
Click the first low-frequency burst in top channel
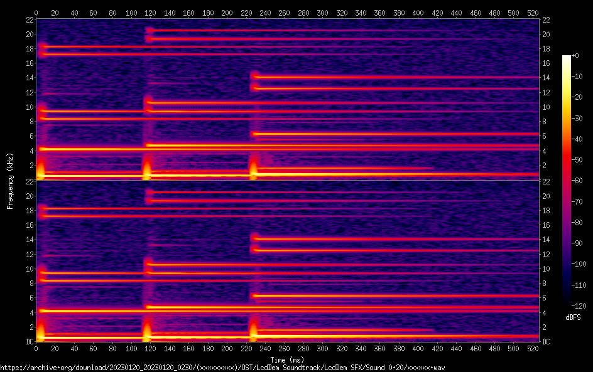click(x=41, y=169)
